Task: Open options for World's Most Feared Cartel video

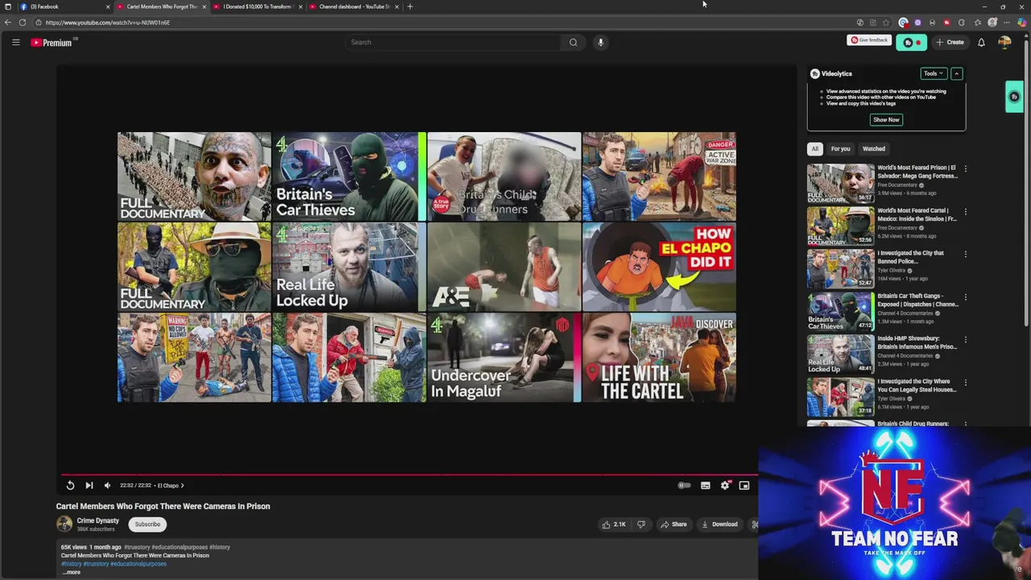Action: 965,212
